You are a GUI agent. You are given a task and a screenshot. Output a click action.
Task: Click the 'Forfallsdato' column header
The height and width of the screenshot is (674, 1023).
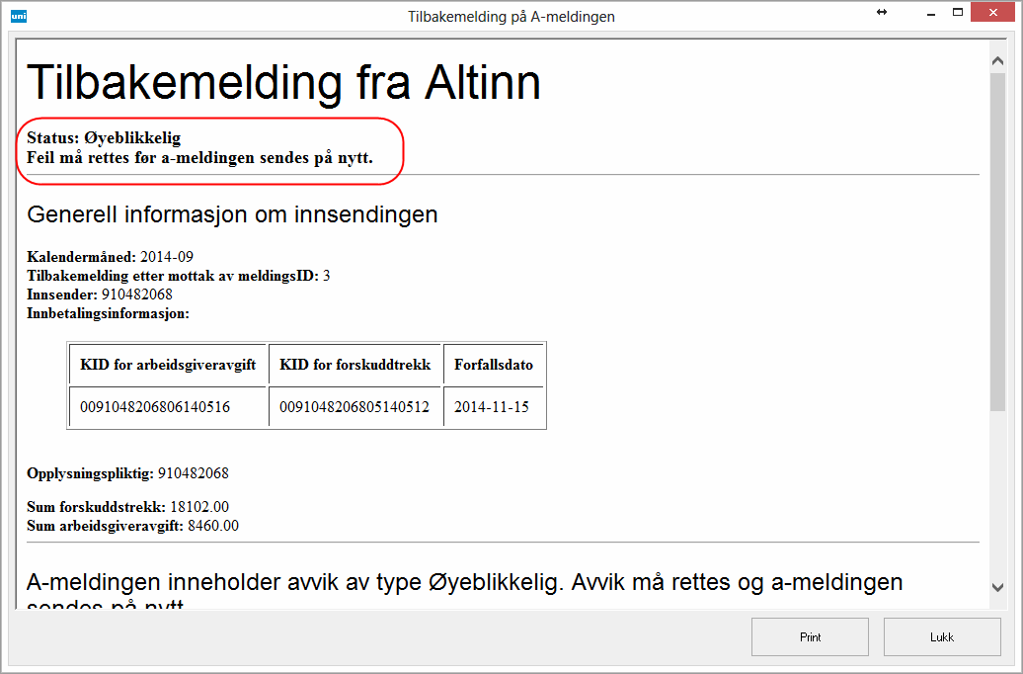pyautogui.click(x=494, y=365)
